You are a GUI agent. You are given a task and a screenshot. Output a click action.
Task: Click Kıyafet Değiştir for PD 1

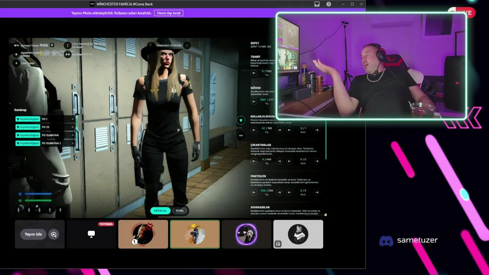pos(28,119)
